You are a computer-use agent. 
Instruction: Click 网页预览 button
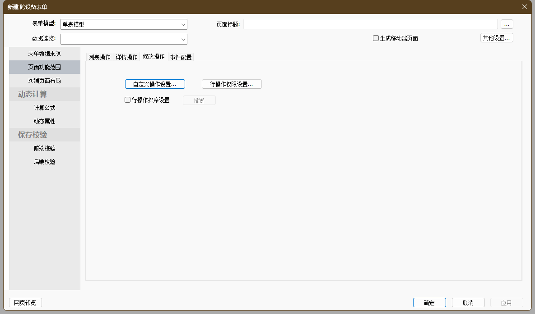[25, 303]
